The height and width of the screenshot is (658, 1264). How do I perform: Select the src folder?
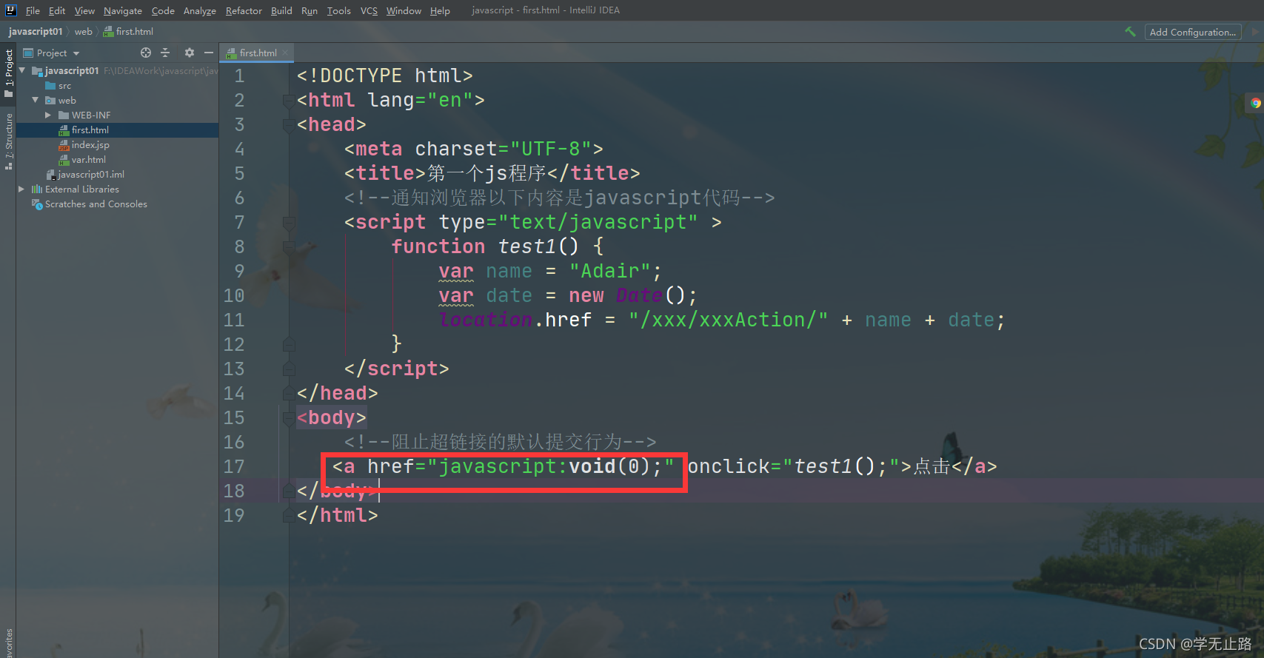(x=58, y=85)
